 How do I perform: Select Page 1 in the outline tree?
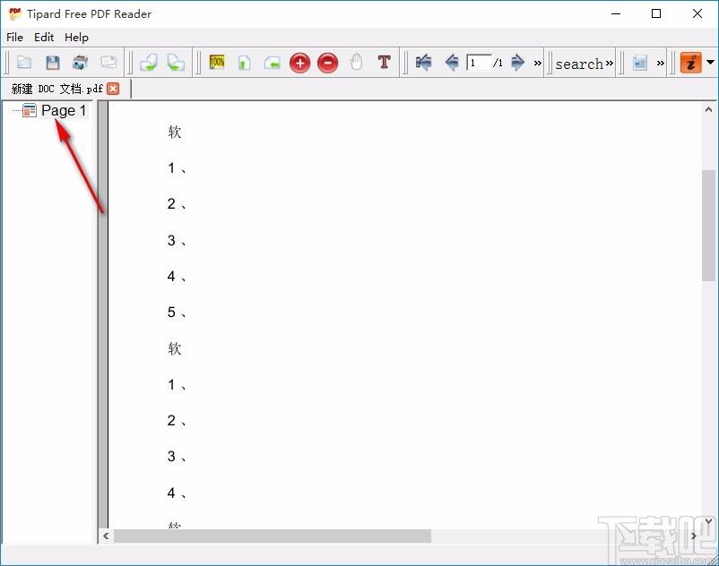[x=64, y=110]
